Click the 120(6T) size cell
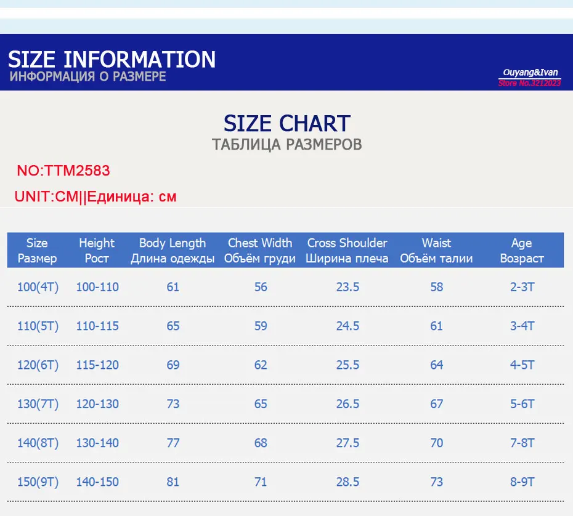The image size is (573, 516). tap(38, 365)
